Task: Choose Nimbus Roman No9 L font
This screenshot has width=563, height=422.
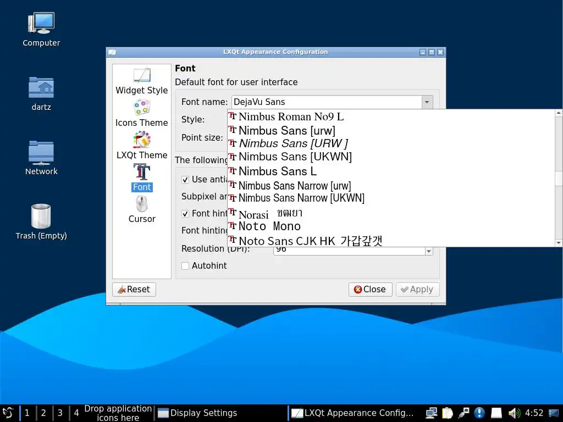Action: click(391, 116)
